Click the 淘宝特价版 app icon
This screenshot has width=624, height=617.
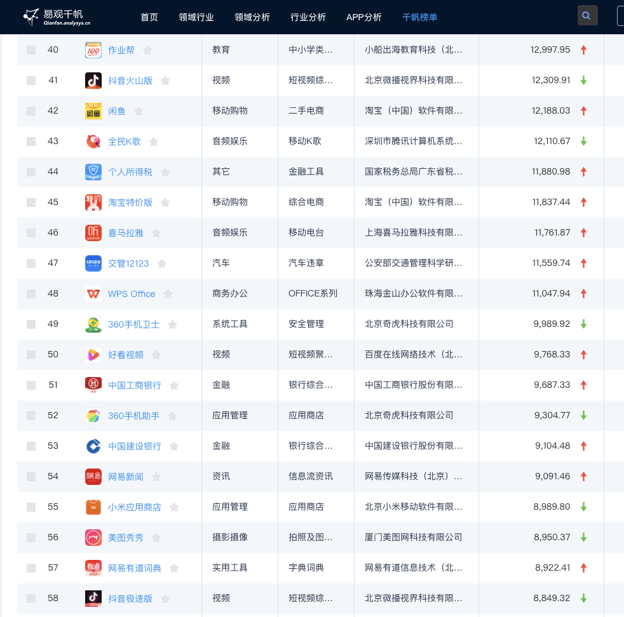(x=93, y=202)
